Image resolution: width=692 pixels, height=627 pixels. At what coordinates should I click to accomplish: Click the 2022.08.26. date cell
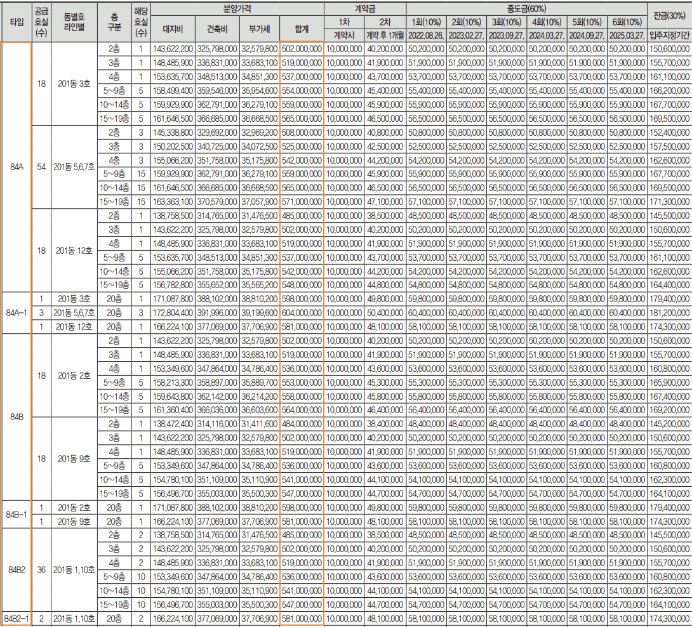(427, 36)
